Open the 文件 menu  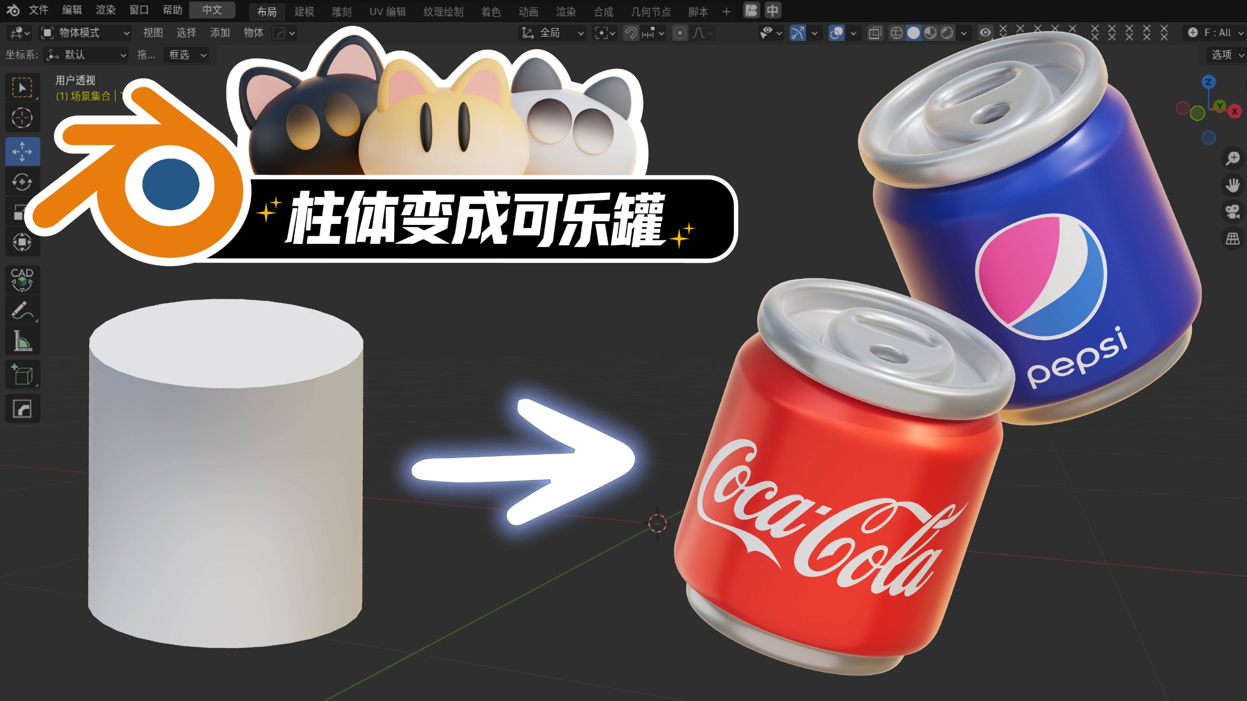38,10
